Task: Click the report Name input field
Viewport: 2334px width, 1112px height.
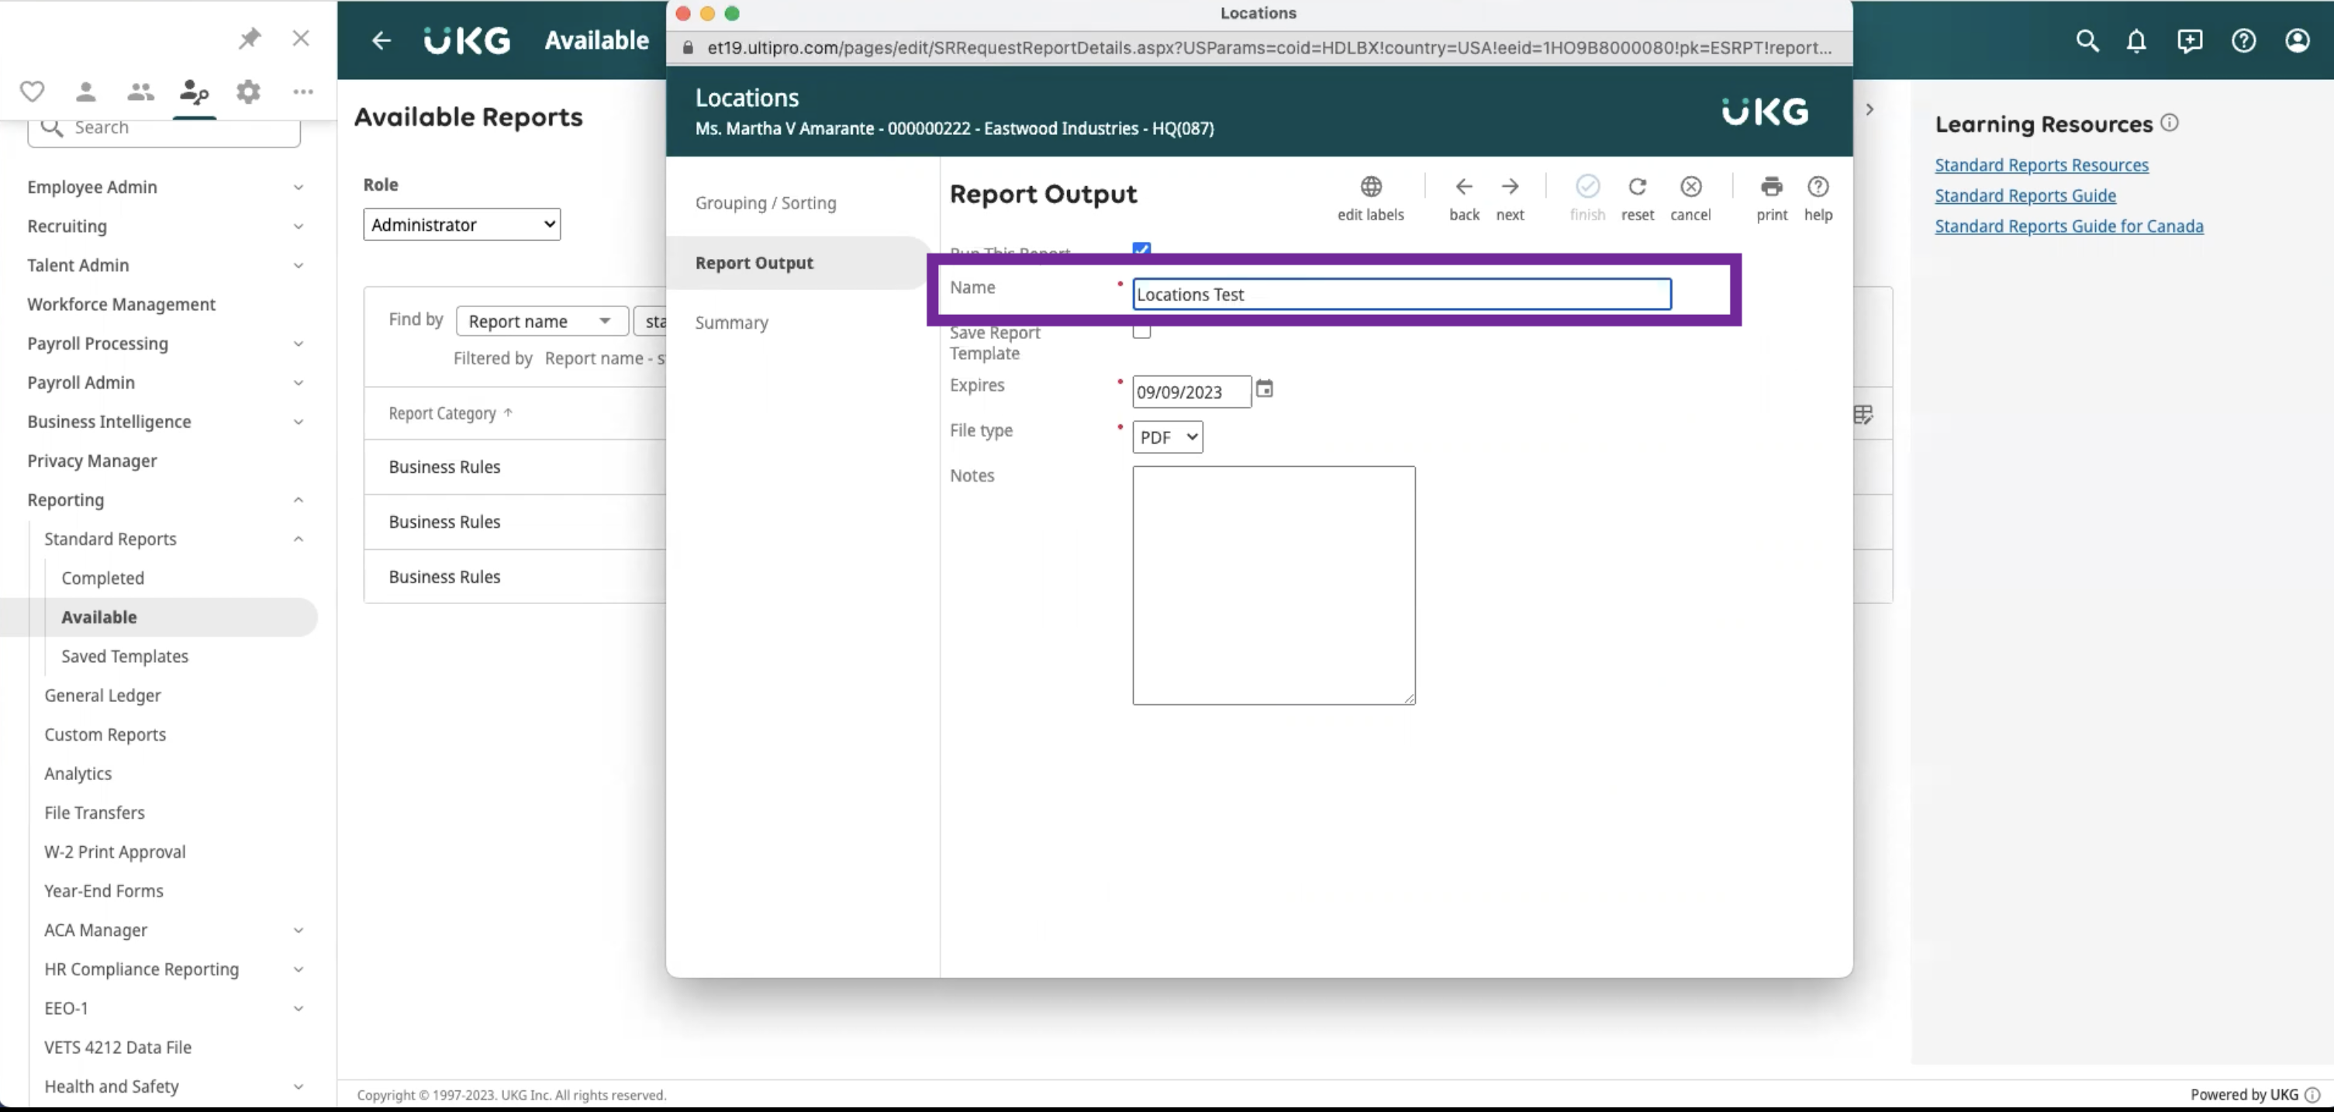Action: tap(1400, 294)
